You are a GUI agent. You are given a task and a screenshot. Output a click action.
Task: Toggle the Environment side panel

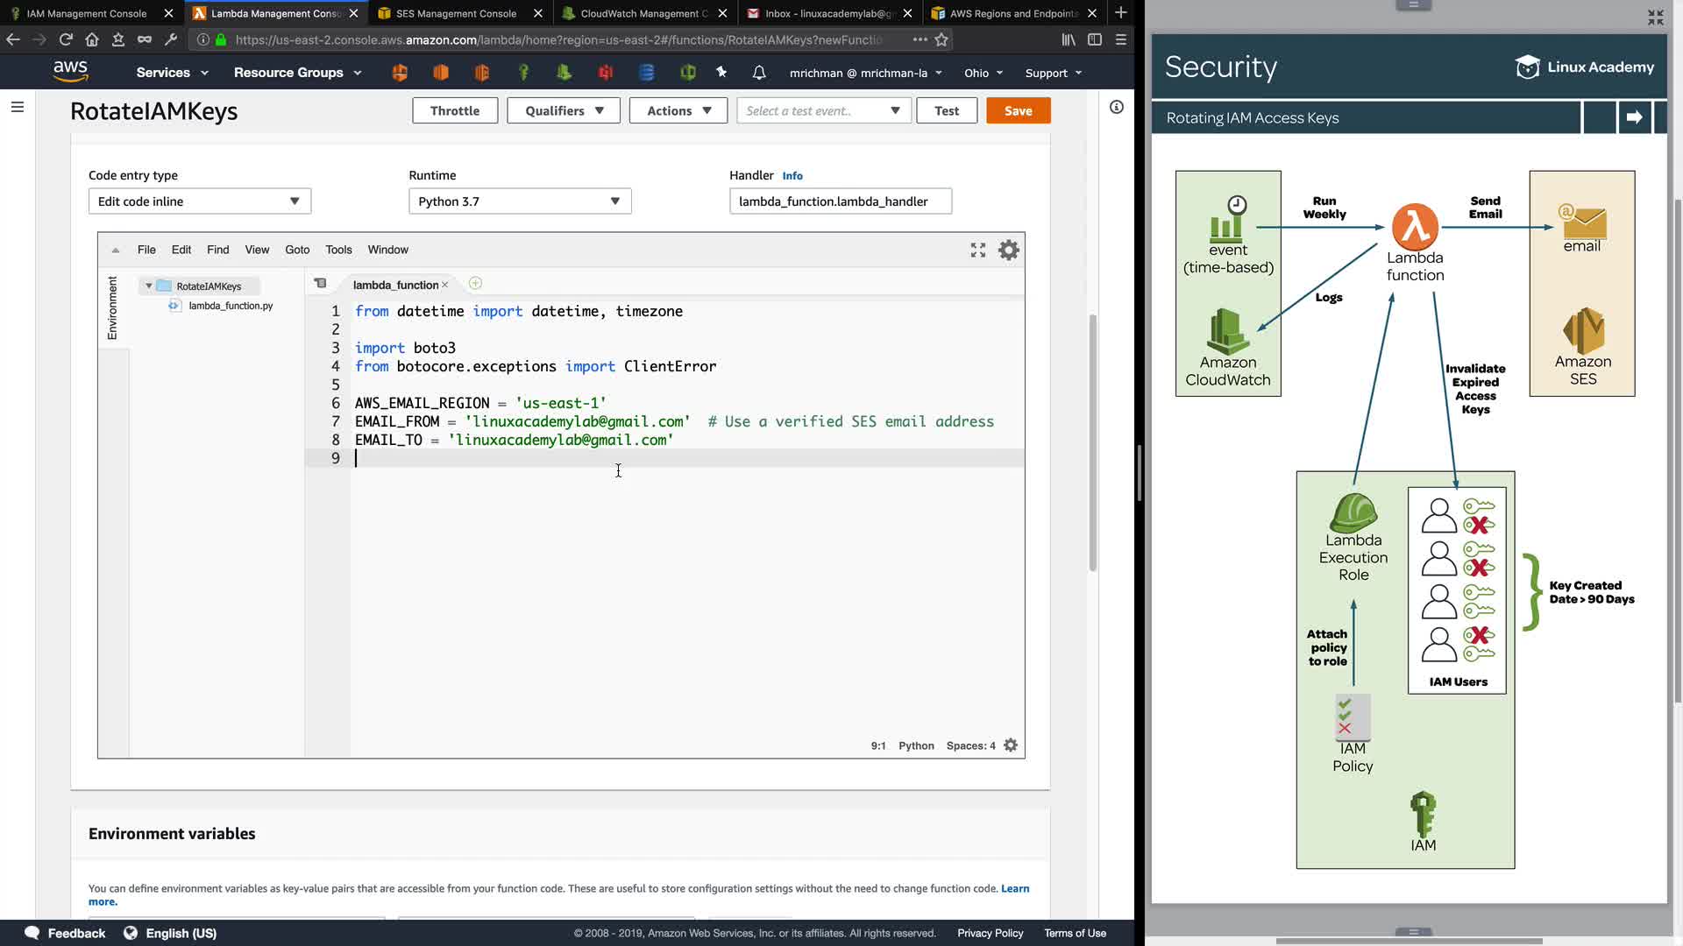point(112,307)
